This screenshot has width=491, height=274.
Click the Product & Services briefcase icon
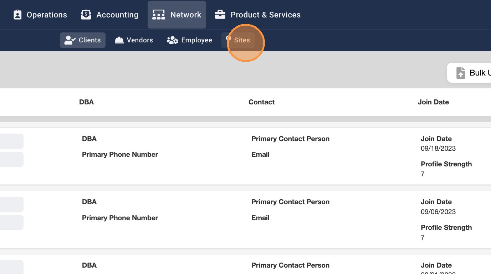pos(220,15)
